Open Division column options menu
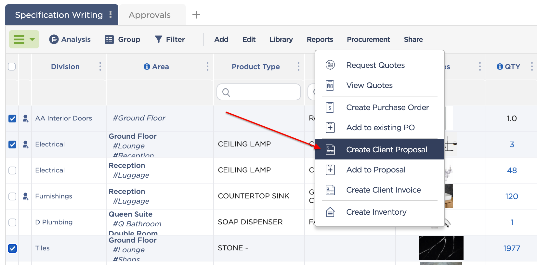This screenshot has width=537, height=265. pos(100,67)
